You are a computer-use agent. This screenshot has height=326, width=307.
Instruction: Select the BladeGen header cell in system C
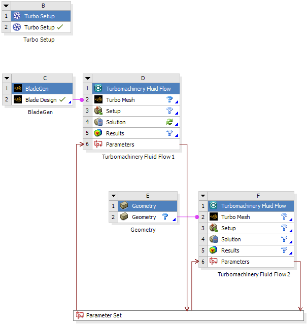(42, 89)
